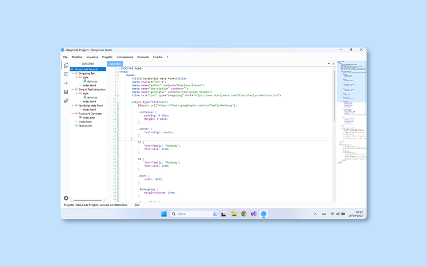Select index.html under JavaScript data Form

click(89, 110)
